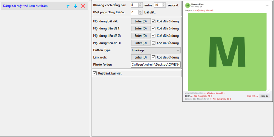Select the 'Đăng bài một thẻ kèm nút bấm' action row
The image size is (274, 137).
tap(44, 6)
